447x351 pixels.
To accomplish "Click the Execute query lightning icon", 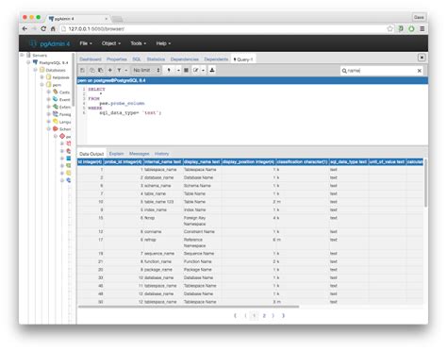I will [x=169, y=70].
